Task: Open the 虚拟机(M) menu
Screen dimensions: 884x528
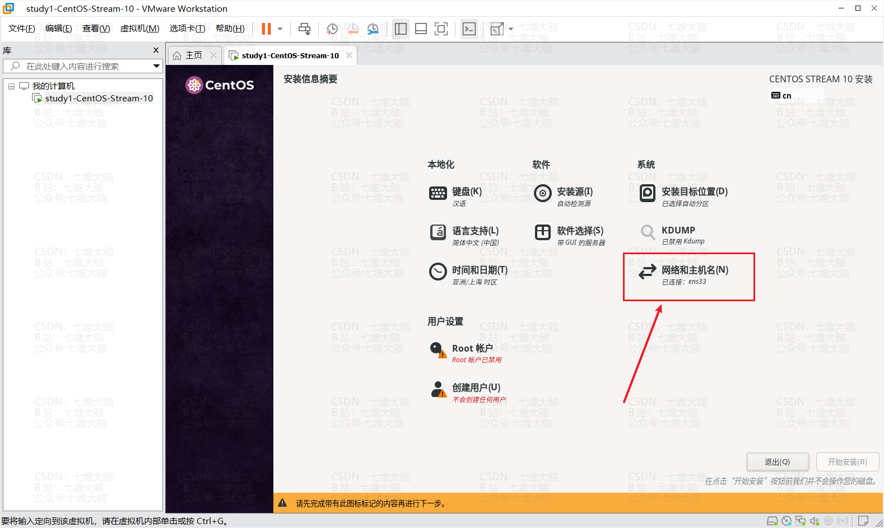Action: coord(140,29)
